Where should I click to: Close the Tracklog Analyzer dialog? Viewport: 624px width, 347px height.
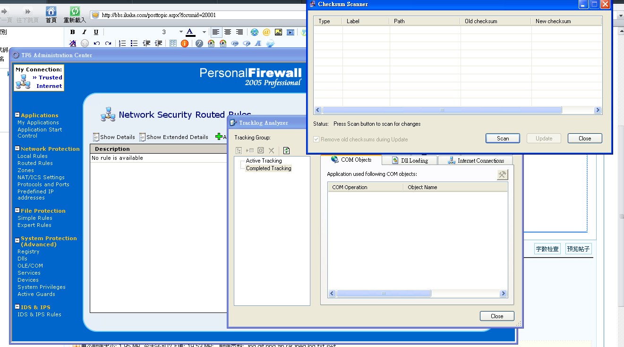click(x=497, y=316)
